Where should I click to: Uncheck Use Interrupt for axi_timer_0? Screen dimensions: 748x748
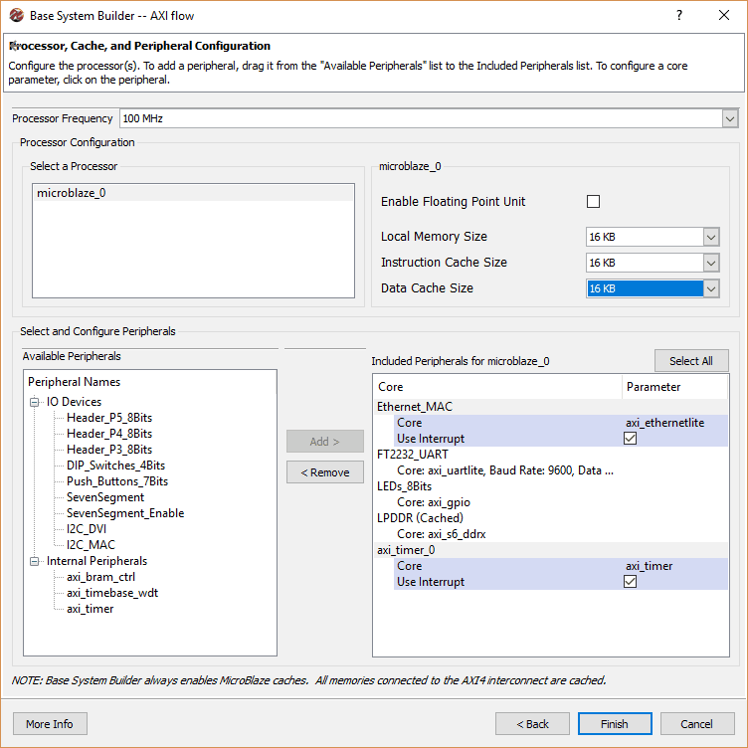(630, 582)
